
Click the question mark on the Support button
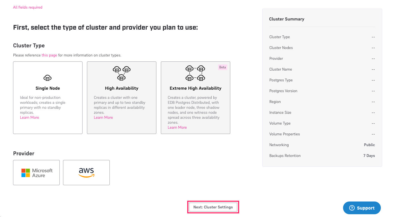(352, 208)
